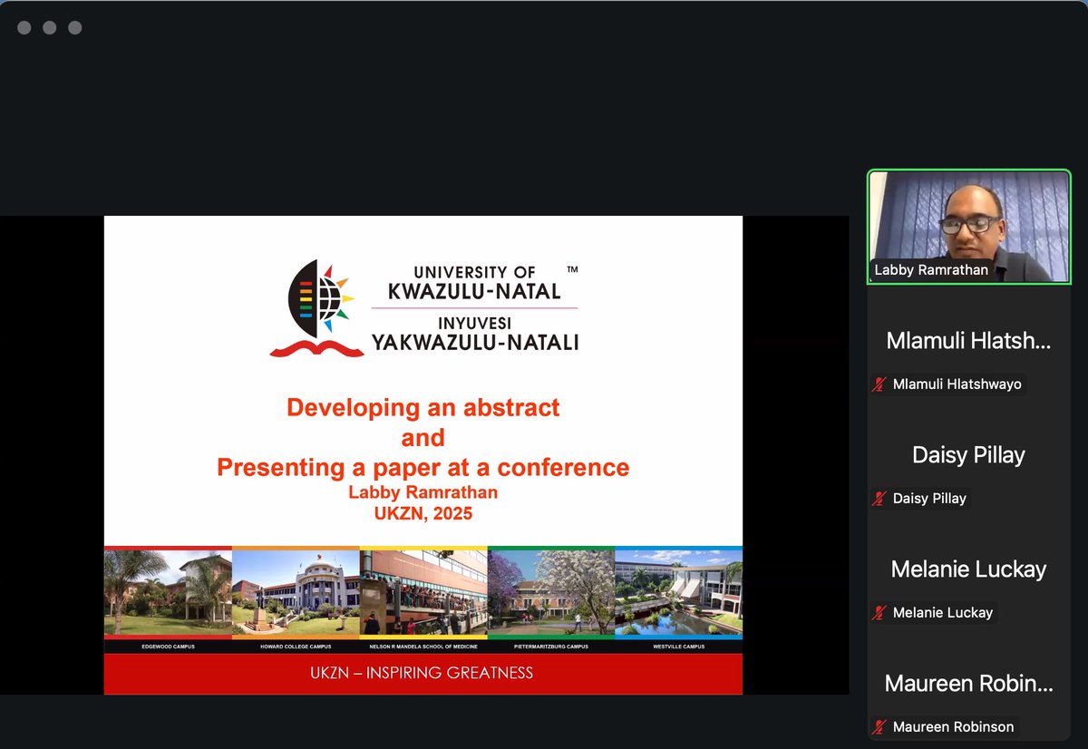Click the 'Labby Ramrathan' author line on slide
This screenshot has height=749, width=1088.
click(x=423, y=492)
